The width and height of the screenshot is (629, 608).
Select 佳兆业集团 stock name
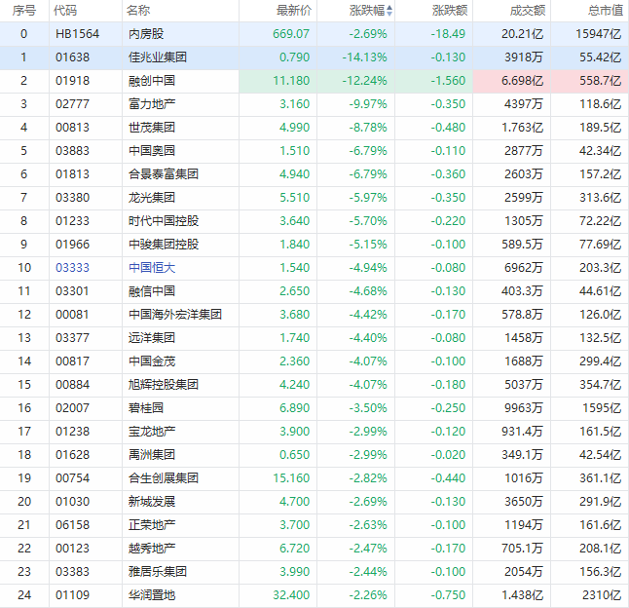[x=158, y=57]
